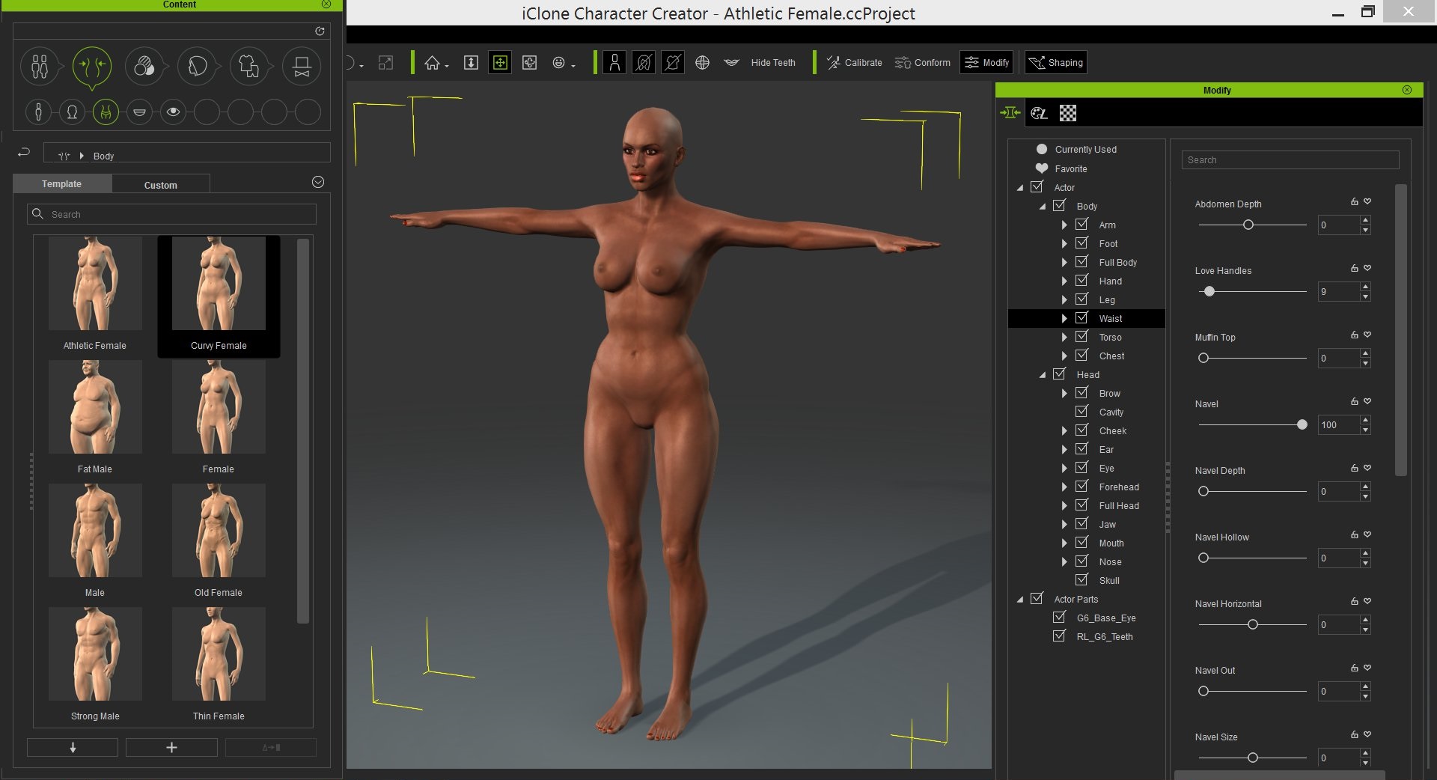Viewport: 1437px width, 780px height.
Task: Select the hat accessory category icon
Action: 302,67
